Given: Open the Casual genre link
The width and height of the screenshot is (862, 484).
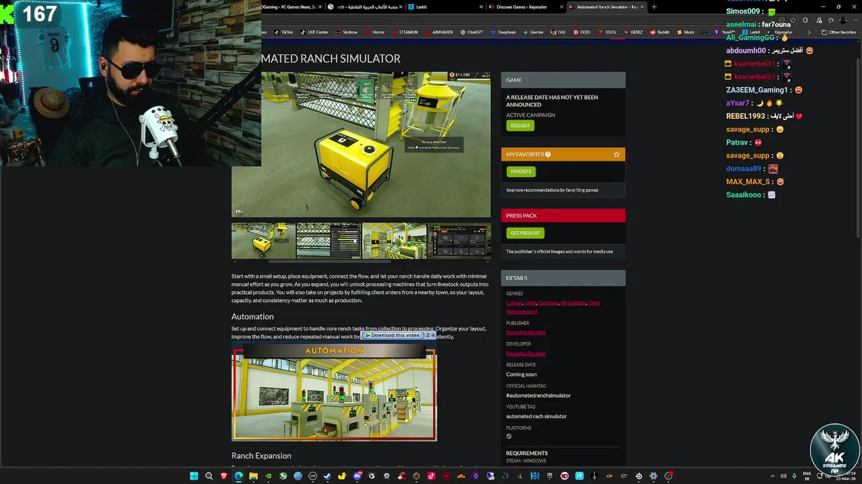Looking at the screenshot, I should point(514,302).
